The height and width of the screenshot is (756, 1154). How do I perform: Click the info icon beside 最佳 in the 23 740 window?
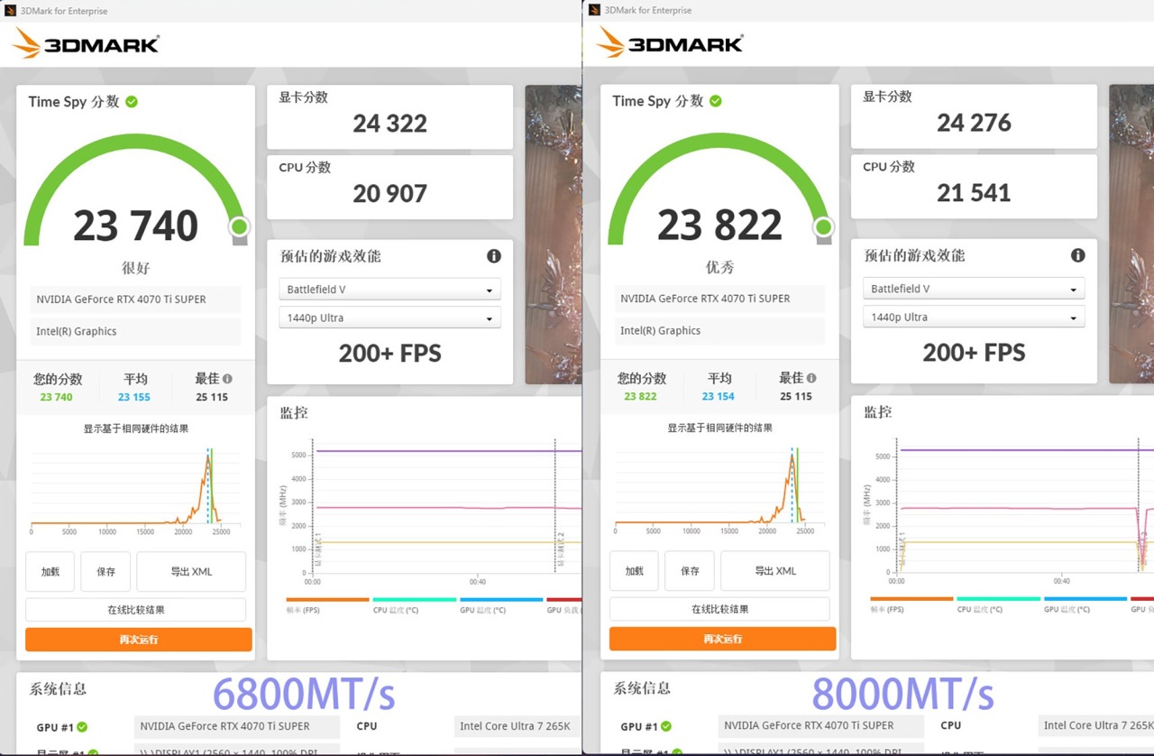[x=227, y=379]
